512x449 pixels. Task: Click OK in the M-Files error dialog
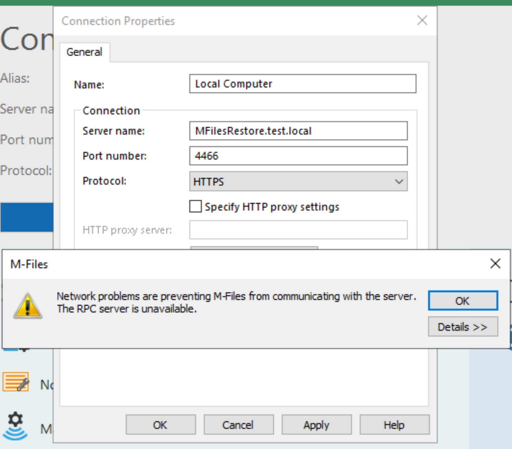pyautogui.click(x=463, y=300)
